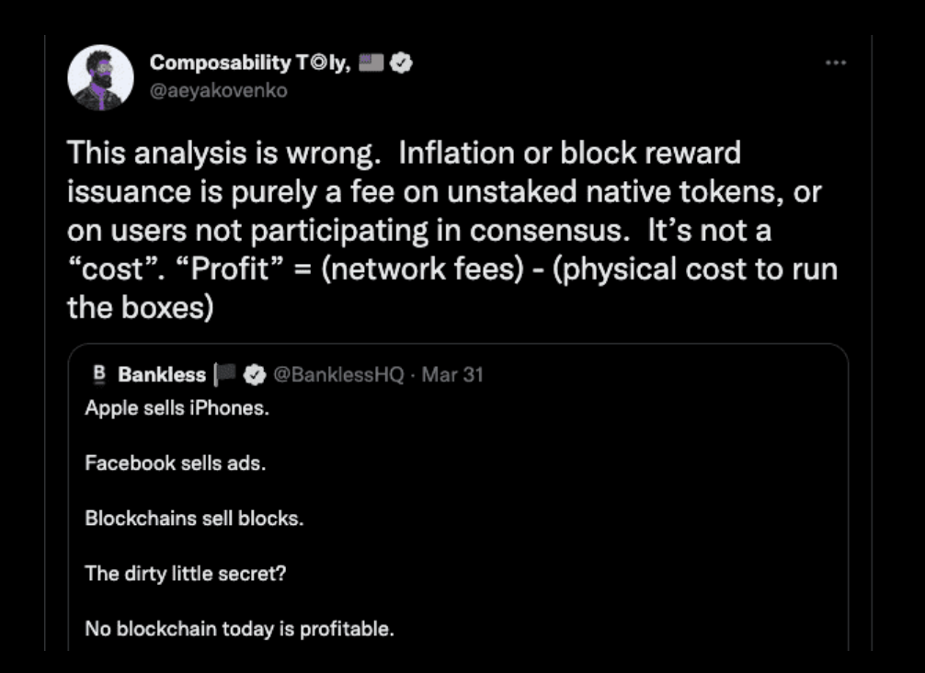
Task: Open the @aeyakovenko handle link
Action: (x=218, y=91)
